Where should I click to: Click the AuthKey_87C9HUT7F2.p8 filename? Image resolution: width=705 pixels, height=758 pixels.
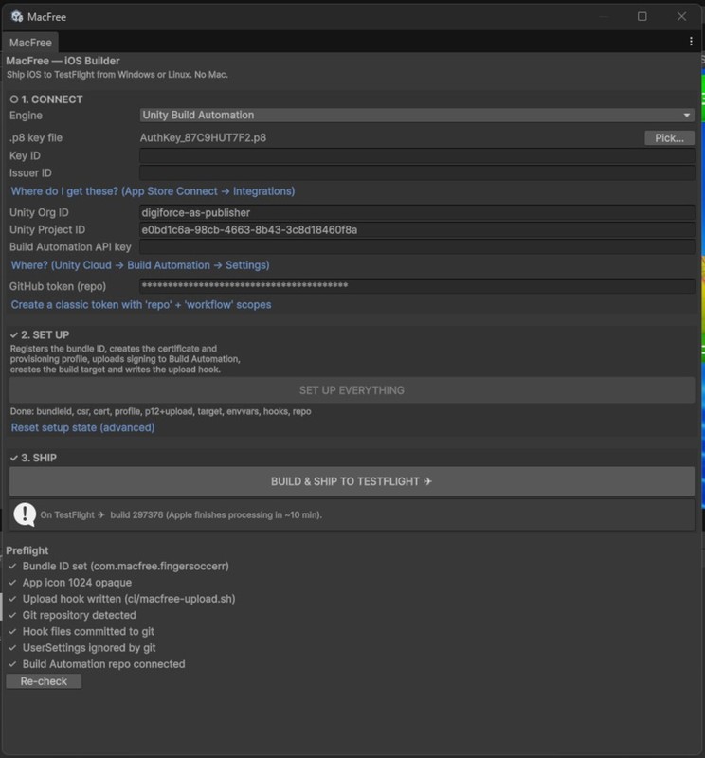click(203, 137)
